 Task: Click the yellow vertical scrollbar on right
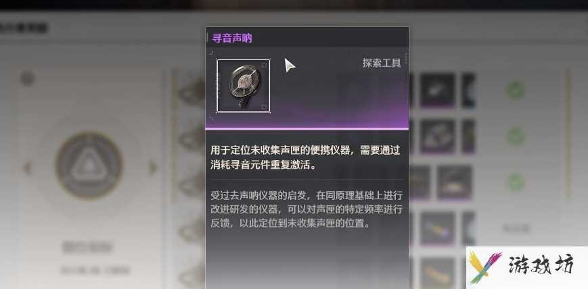(568, 133)
